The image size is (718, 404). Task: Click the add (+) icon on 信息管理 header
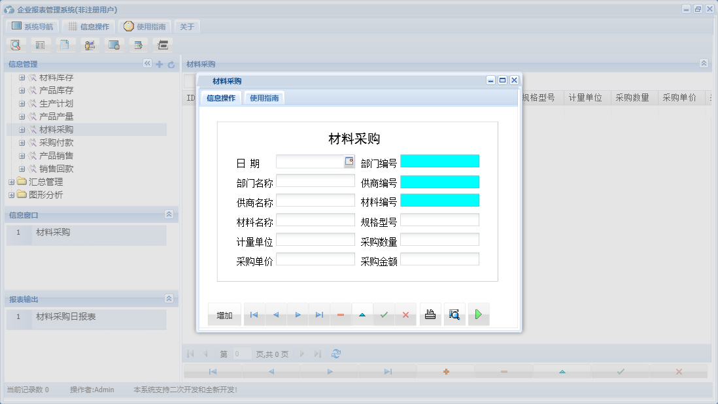pyautogui.click(x=159, y=64)
